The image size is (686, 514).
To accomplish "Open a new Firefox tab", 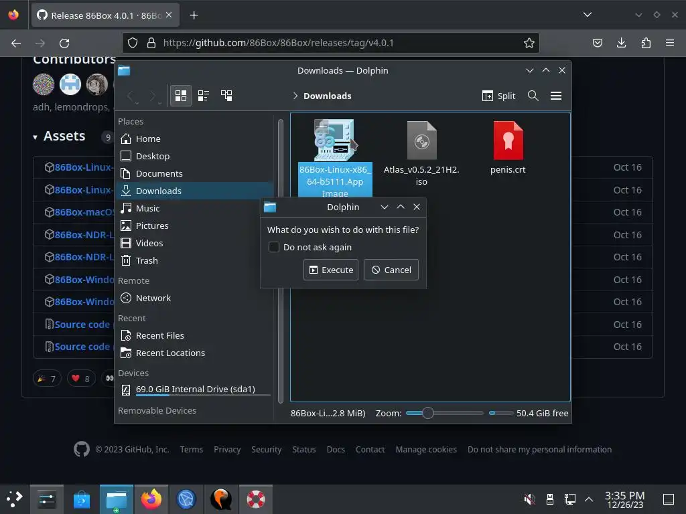I will [x=194, y=15].
